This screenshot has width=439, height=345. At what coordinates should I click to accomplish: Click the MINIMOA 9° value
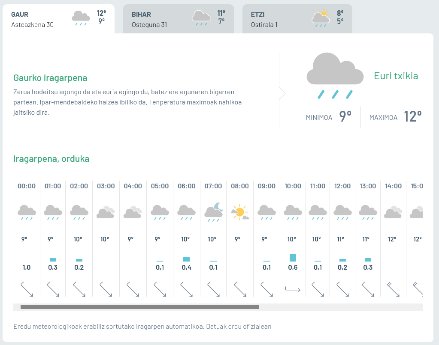click(x=345, y=116)
